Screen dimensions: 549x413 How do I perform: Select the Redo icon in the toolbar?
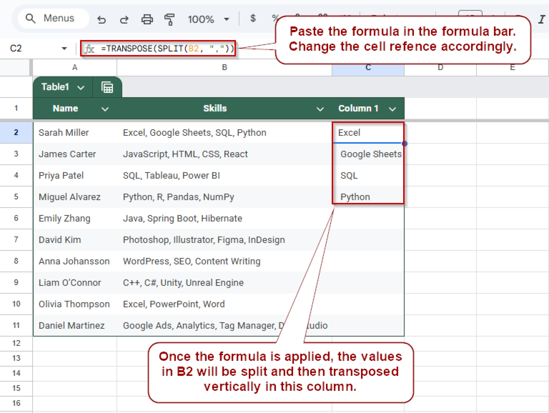pos(124,19)
